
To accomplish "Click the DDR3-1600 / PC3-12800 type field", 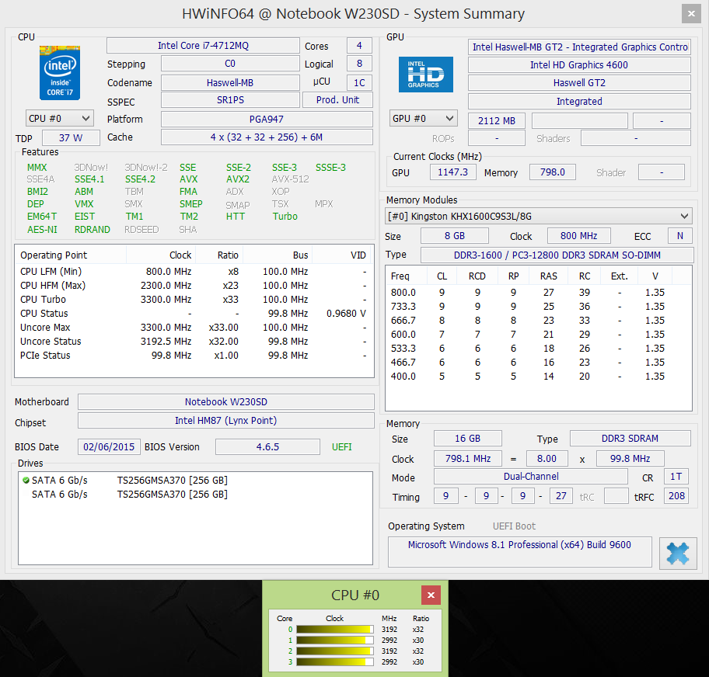I will click(x=557, y=255).
